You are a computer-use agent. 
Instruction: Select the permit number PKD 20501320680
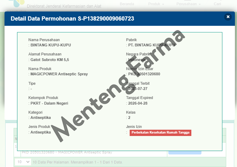144,74
